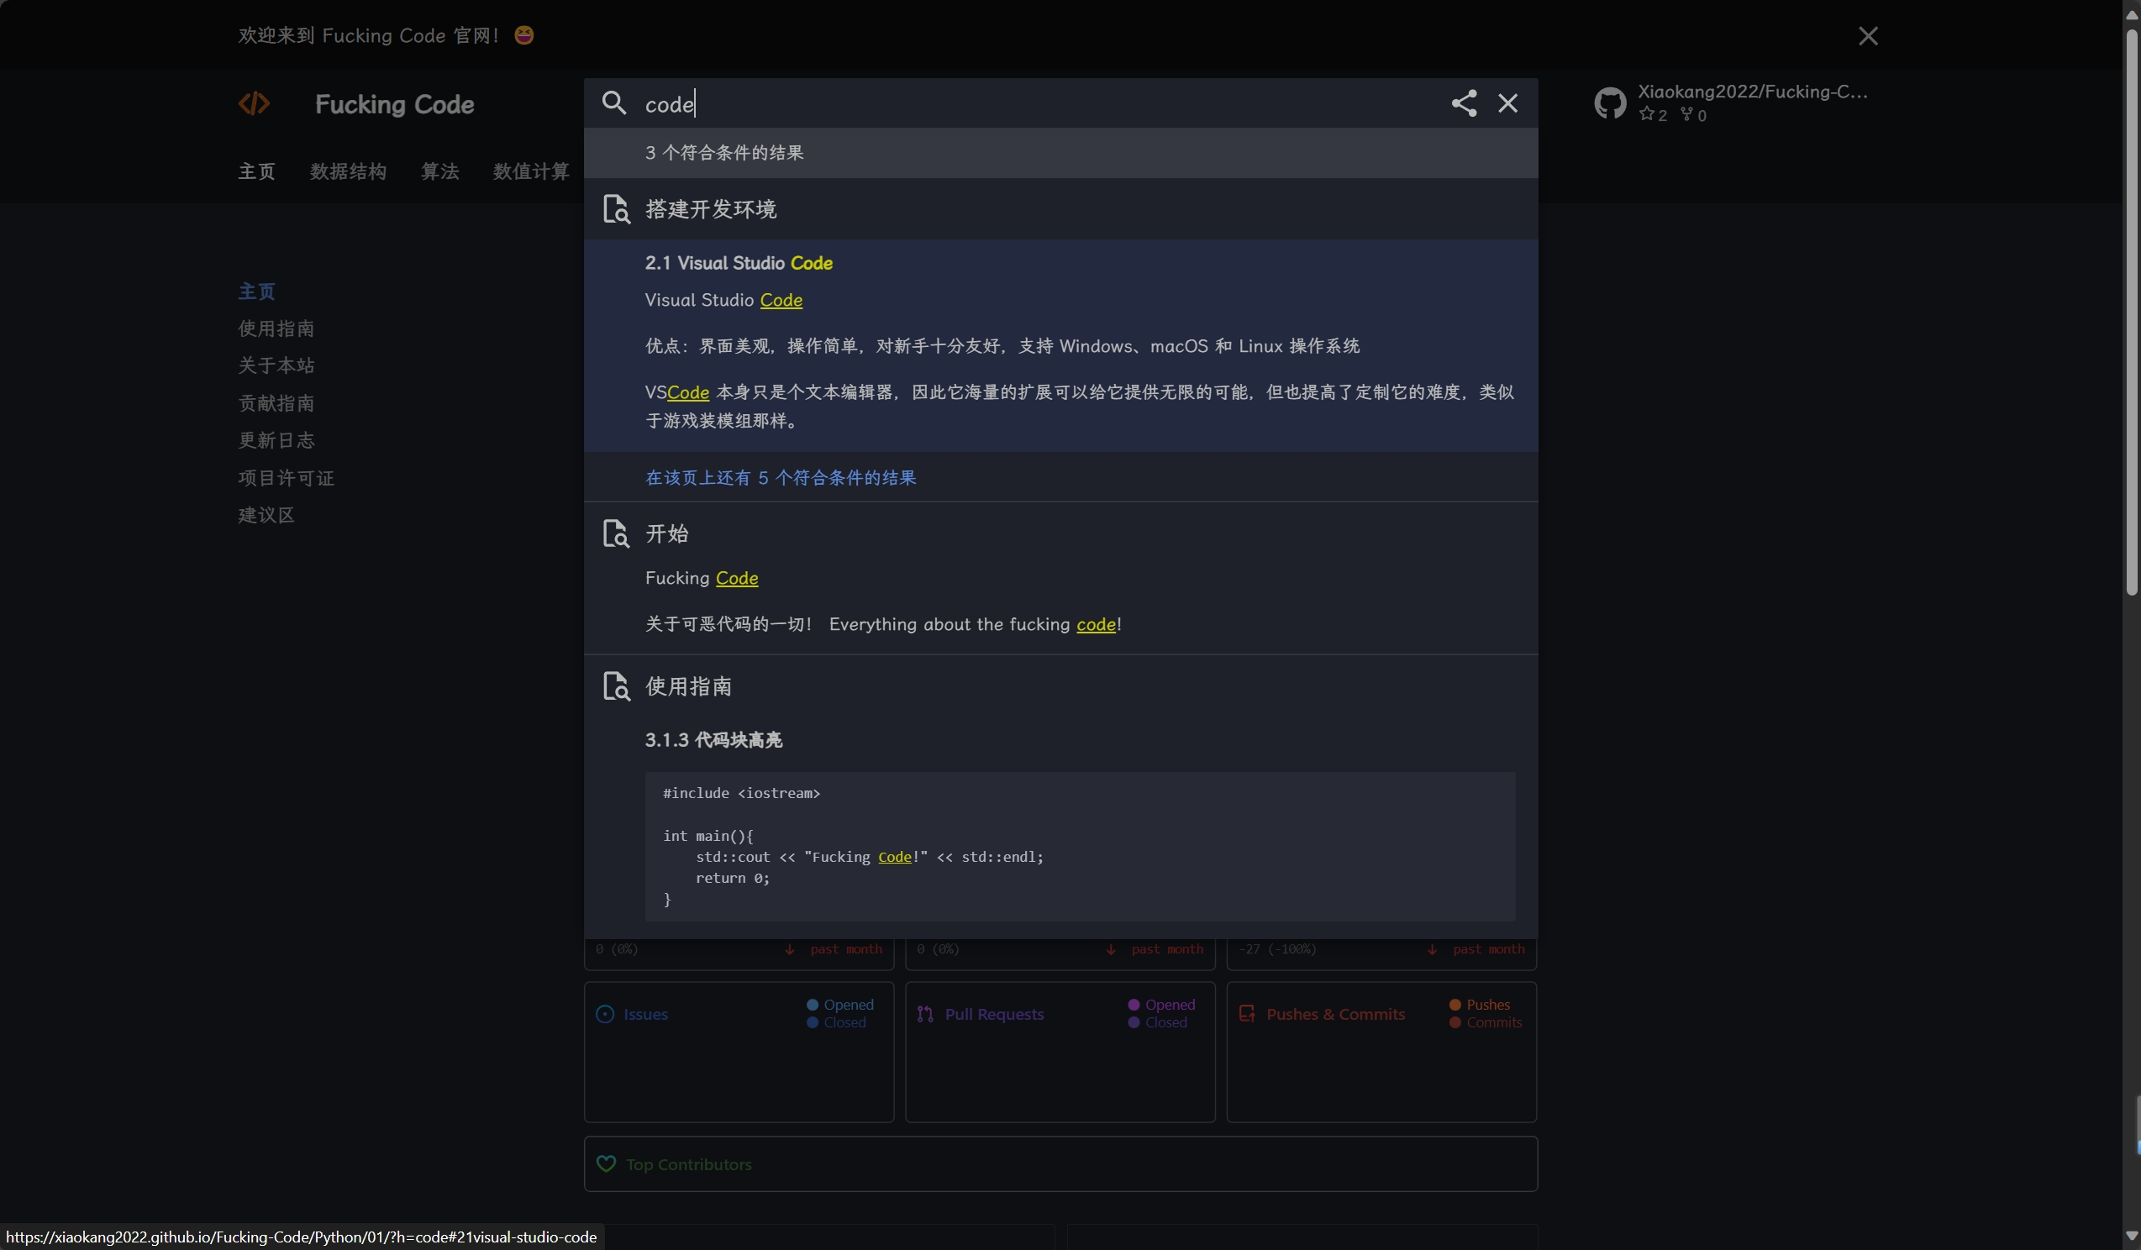The image size is (2141, 1250).
Task: Click the 使用指南 result page icon
Action: point(616,686)
